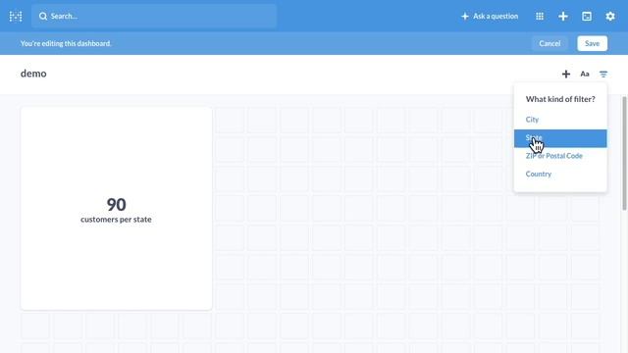Open Ask a question

(490, 17)
